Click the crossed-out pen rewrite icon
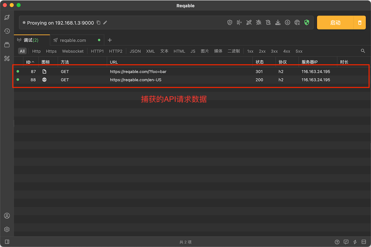The width and height of the screenshot is (371, 247). 249,22
